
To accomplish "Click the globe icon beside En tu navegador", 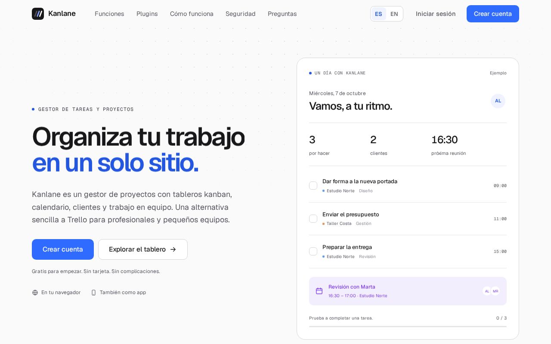I will click(35, 292).
